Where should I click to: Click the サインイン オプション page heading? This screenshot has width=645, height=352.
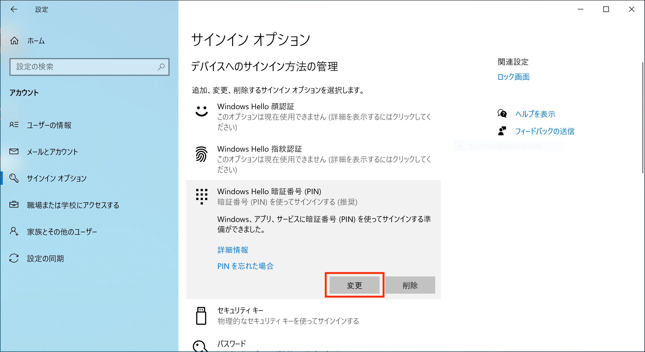tap(251, 39)
